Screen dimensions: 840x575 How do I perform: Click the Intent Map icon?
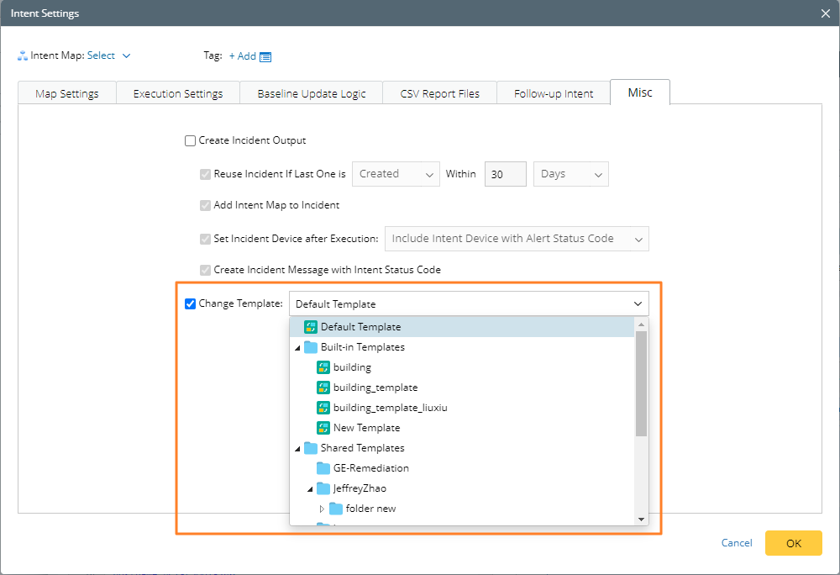click(22, 56)
